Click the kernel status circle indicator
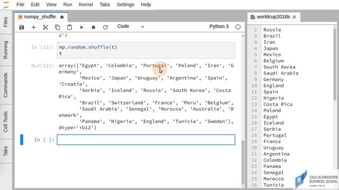339x190 pixels. pos(238,27)
